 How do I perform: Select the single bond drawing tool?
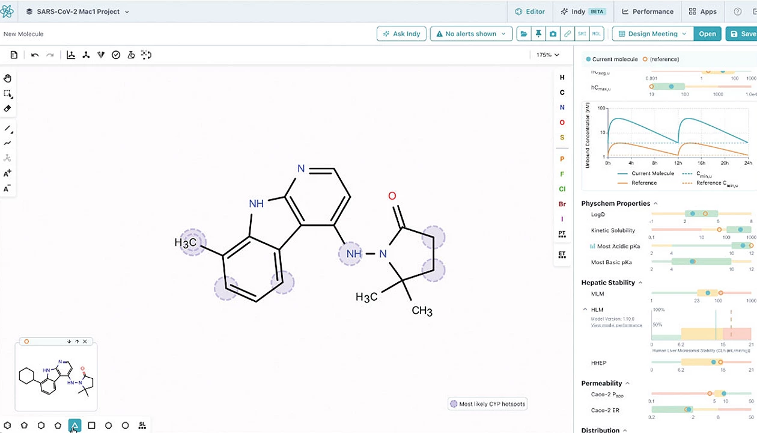point(7,129)
